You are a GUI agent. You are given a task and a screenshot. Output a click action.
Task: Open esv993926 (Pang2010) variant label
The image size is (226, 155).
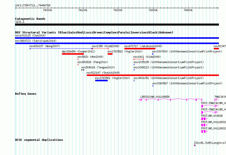pos(93,62)
